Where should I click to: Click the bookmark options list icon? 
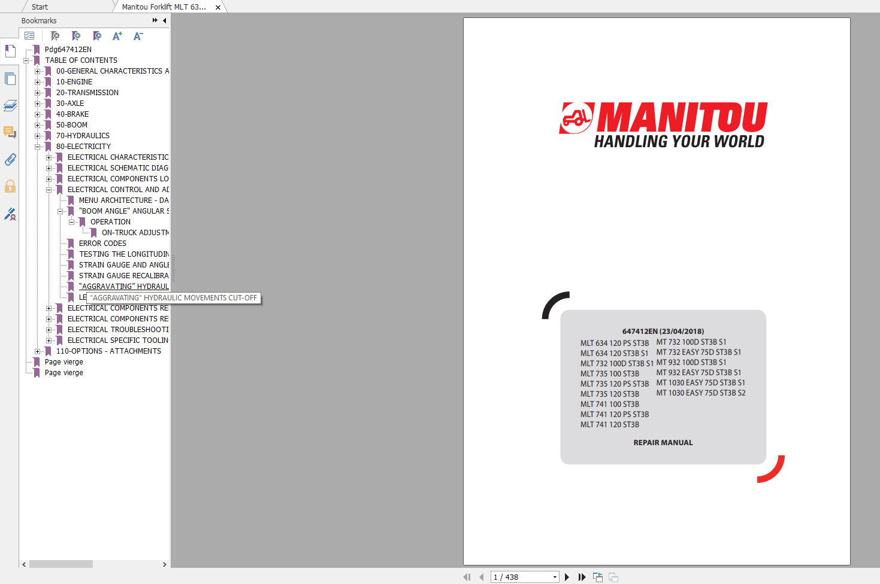click(29, 36)
